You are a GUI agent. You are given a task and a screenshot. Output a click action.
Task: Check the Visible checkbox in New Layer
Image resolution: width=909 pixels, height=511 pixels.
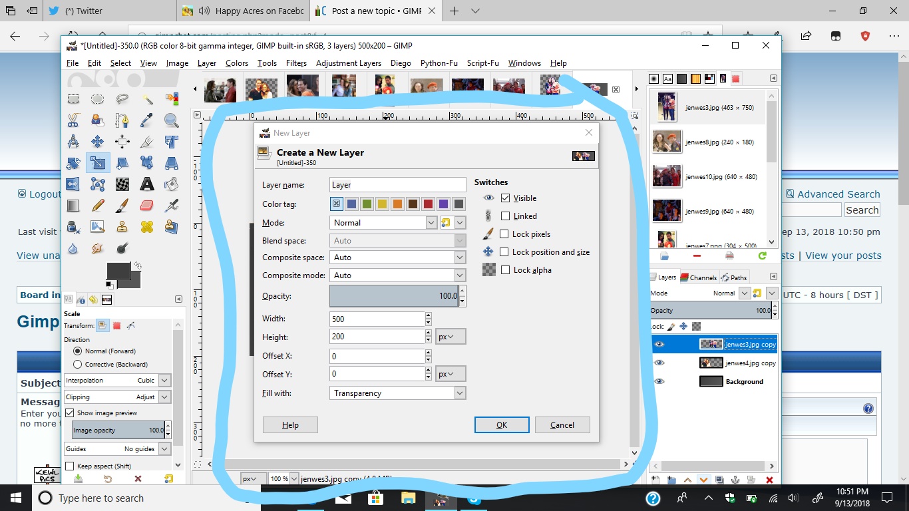[x=506, y=198]
